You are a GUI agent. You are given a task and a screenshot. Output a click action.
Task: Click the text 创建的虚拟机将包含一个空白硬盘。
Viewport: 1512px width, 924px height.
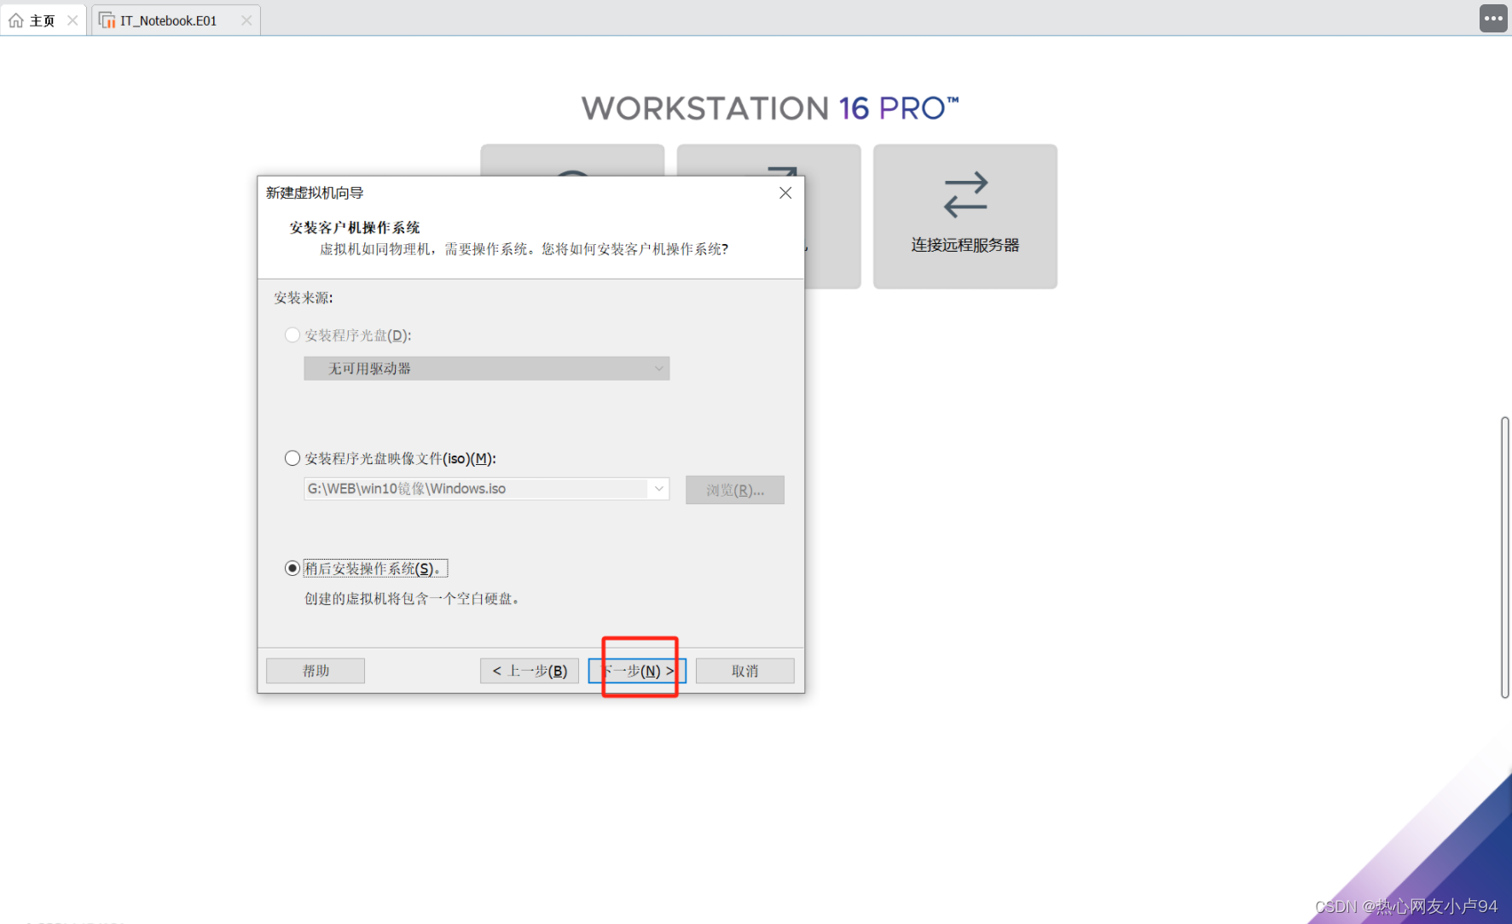(413, 599)
